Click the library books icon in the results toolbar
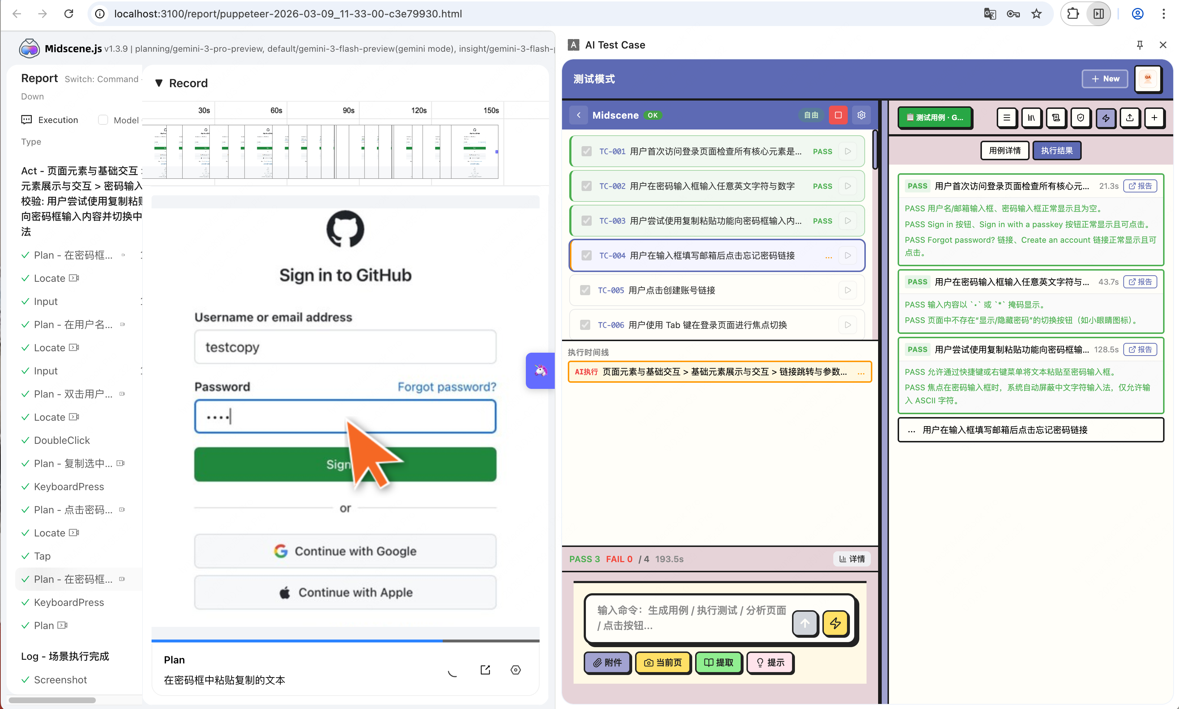 click(x=1031, y=118)
